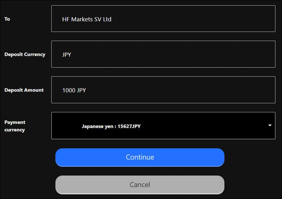Click the Continue button text

(140, 157)
